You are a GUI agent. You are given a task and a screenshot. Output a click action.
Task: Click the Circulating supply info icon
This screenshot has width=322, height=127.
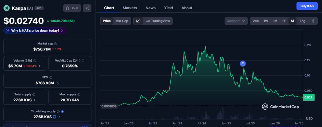click(x=58, y=111)
